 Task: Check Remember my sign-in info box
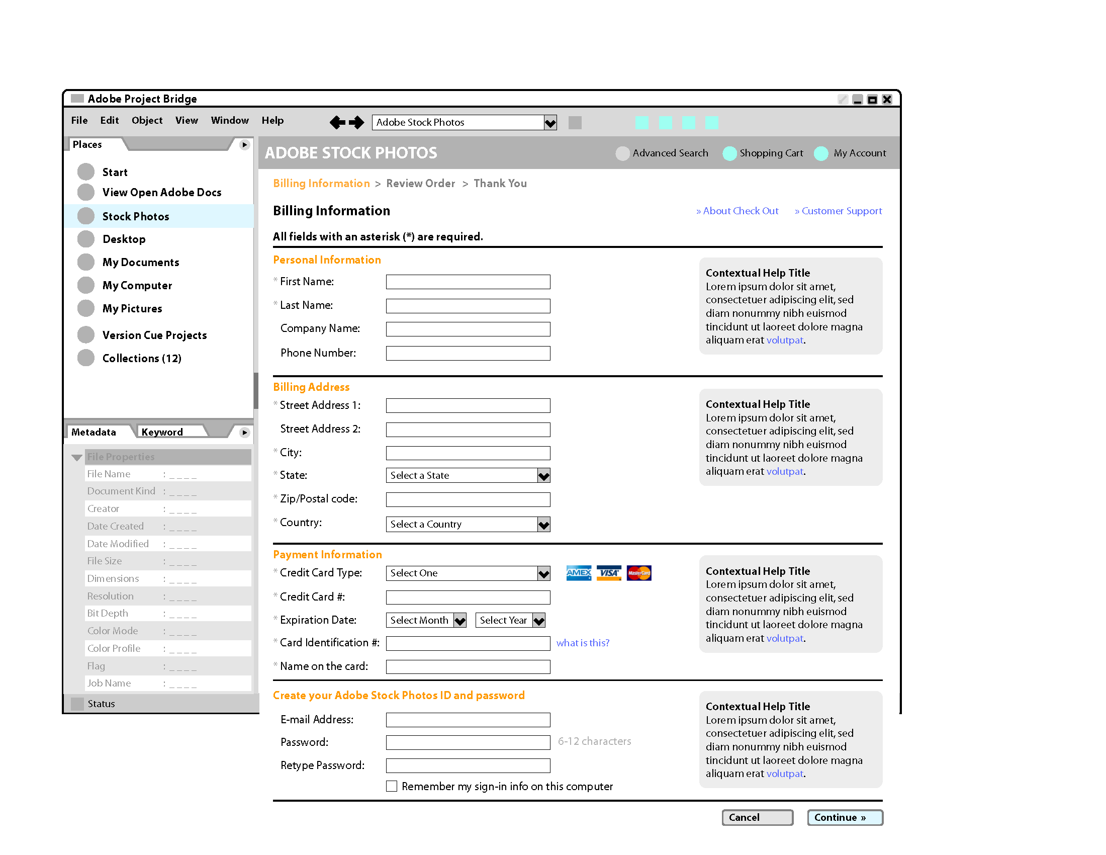tap(392, 786)
